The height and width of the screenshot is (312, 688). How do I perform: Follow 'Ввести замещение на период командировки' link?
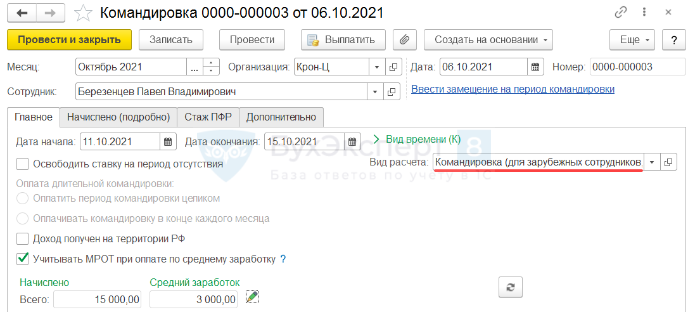click(513, 89)
